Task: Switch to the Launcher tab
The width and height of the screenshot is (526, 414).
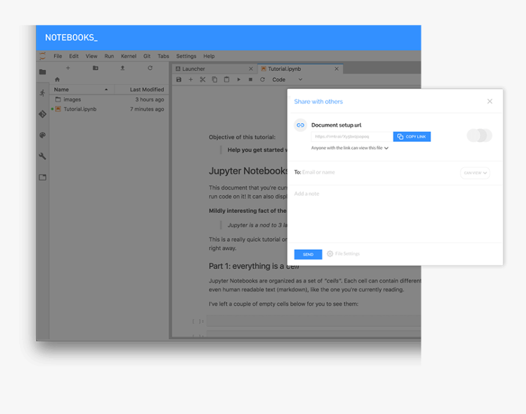Action: (215, 68)
